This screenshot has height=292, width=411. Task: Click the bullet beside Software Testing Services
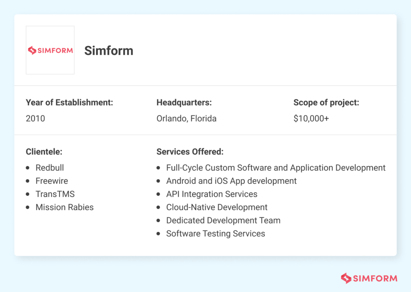click(159, 233)
